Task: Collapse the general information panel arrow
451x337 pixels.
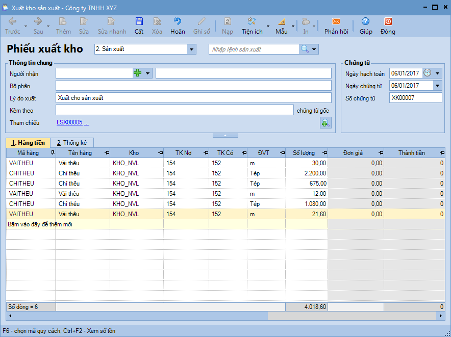Action: click(225, 136)
